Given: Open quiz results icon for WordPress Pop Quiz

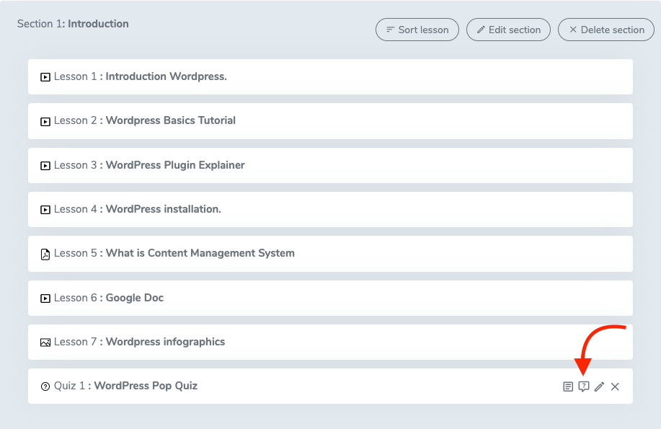Looking at the screenshot, I should (x=568, y=387).
